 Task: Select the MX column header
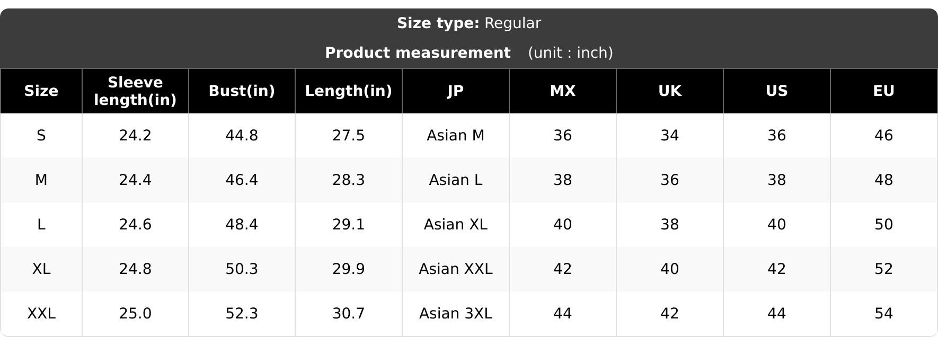pyautogui.click(x=563, y=91)
